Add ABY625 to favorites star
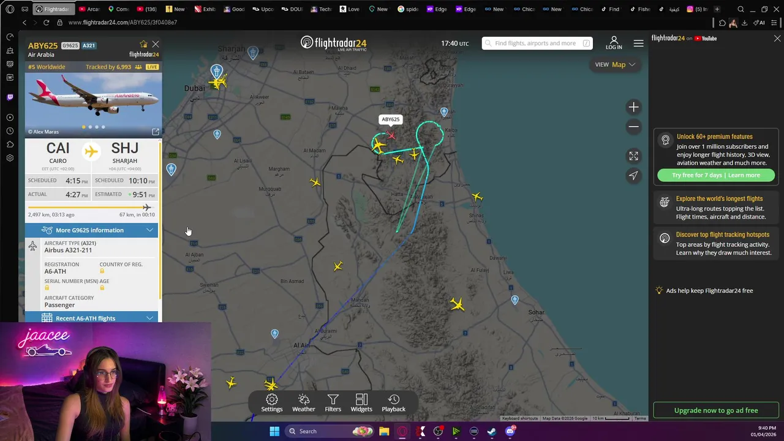The image size is (784, 441). pos(143,45)
